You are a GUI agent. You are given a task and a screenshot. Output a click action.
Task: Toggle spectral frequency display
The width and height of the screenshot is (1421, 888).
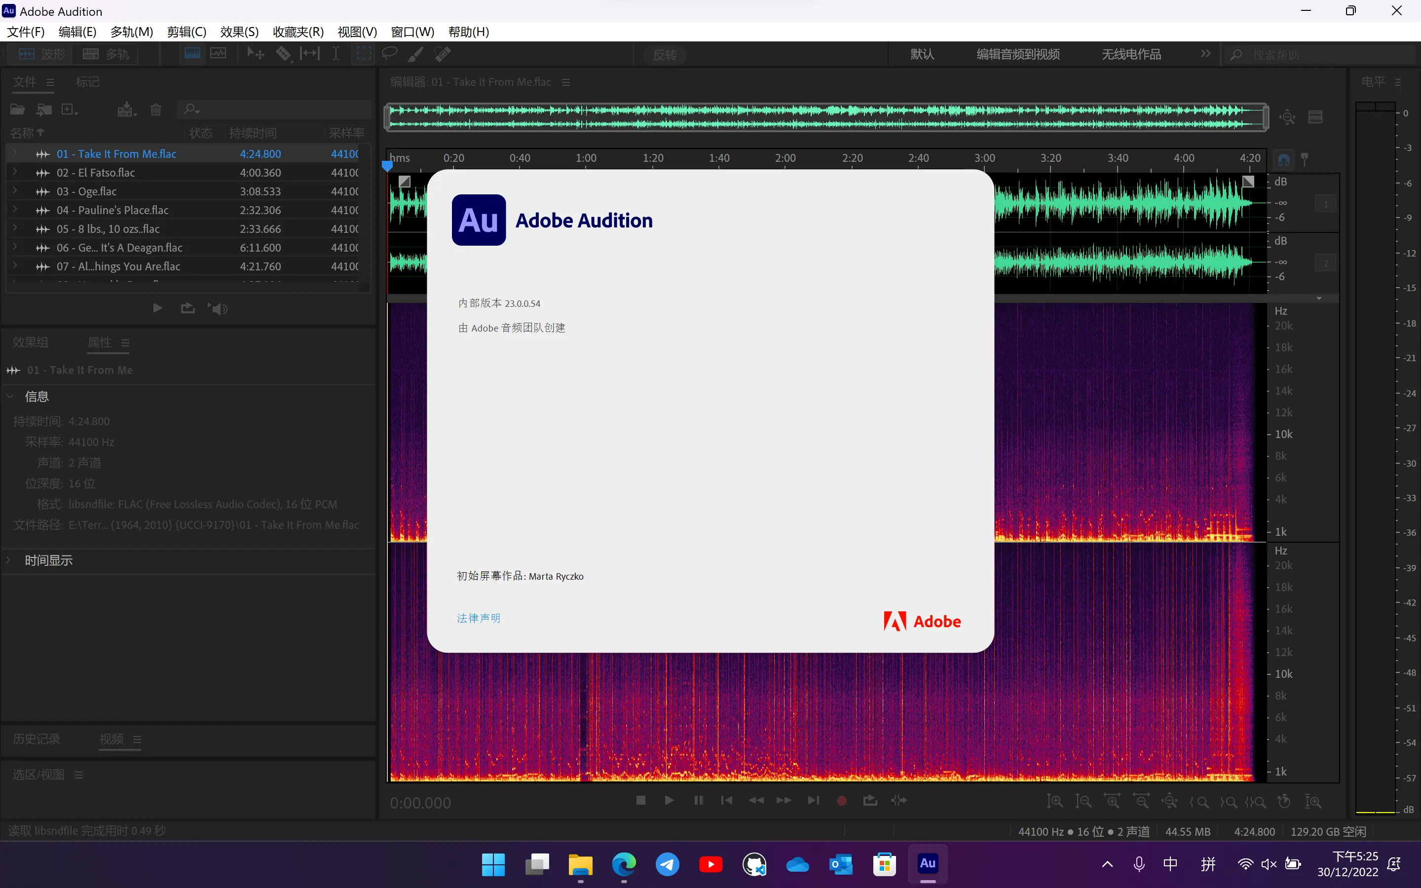pos(192,53)
